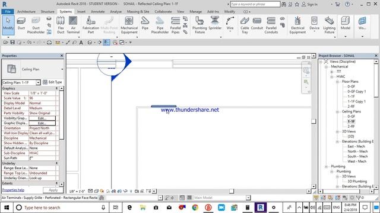The image size is (380, 213).
Task: Select the Lighting Fixture tool
Action: click(x=330, y=25)
